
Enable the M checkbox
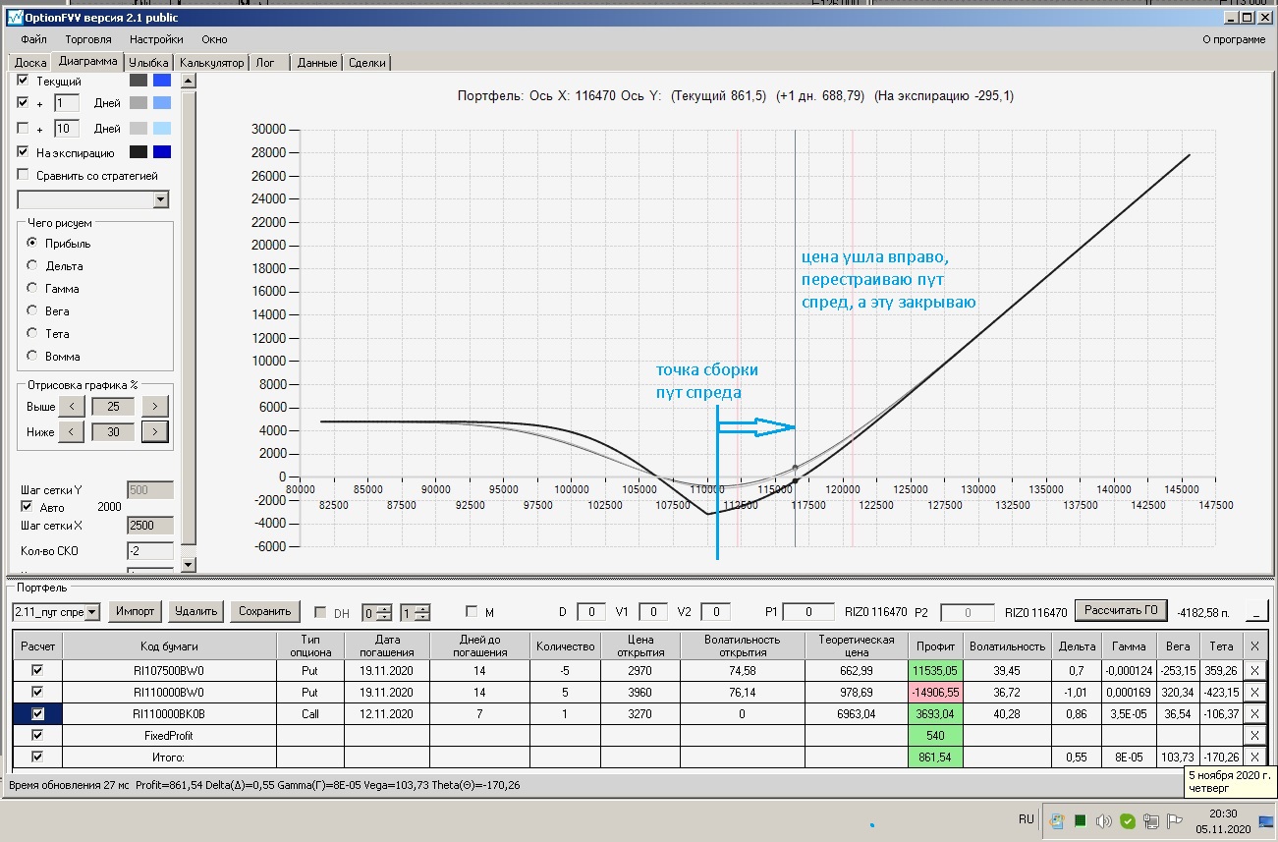coord(472,612)
